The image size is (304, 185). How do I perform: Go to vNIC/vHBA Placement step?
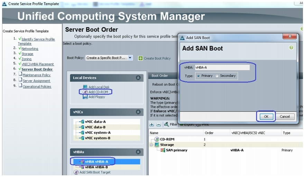[38, 64]
